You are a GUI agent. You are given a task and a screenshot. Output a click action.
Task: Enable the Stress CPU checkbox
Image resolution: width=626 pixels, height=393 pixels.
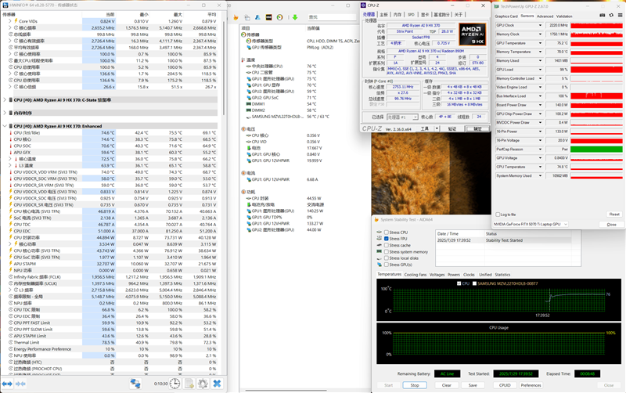pos(387,232)
